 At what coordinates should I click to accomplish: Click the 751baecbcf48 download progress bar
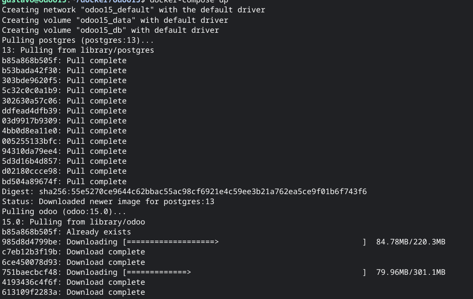pos(245,272)
